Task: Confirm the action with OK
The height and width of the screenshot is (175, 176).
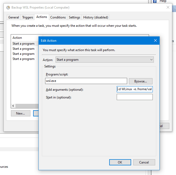Action: point(120,162)
